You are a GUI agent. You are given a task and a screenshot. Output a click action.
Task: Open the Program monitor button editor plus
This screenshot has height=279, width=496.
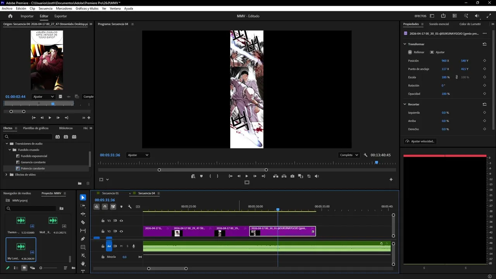click(x=391, y=179)
